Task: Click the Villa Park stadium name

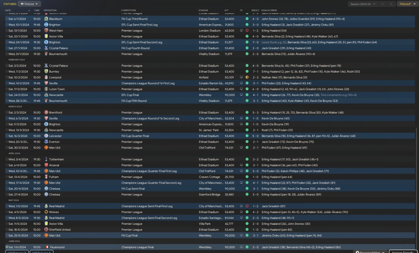Action: (205, 224)
